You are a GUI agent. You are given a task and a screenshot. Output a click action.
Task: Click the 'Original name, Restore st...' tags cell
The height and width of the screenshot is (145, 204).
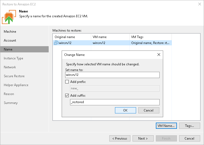pos(150,43)
